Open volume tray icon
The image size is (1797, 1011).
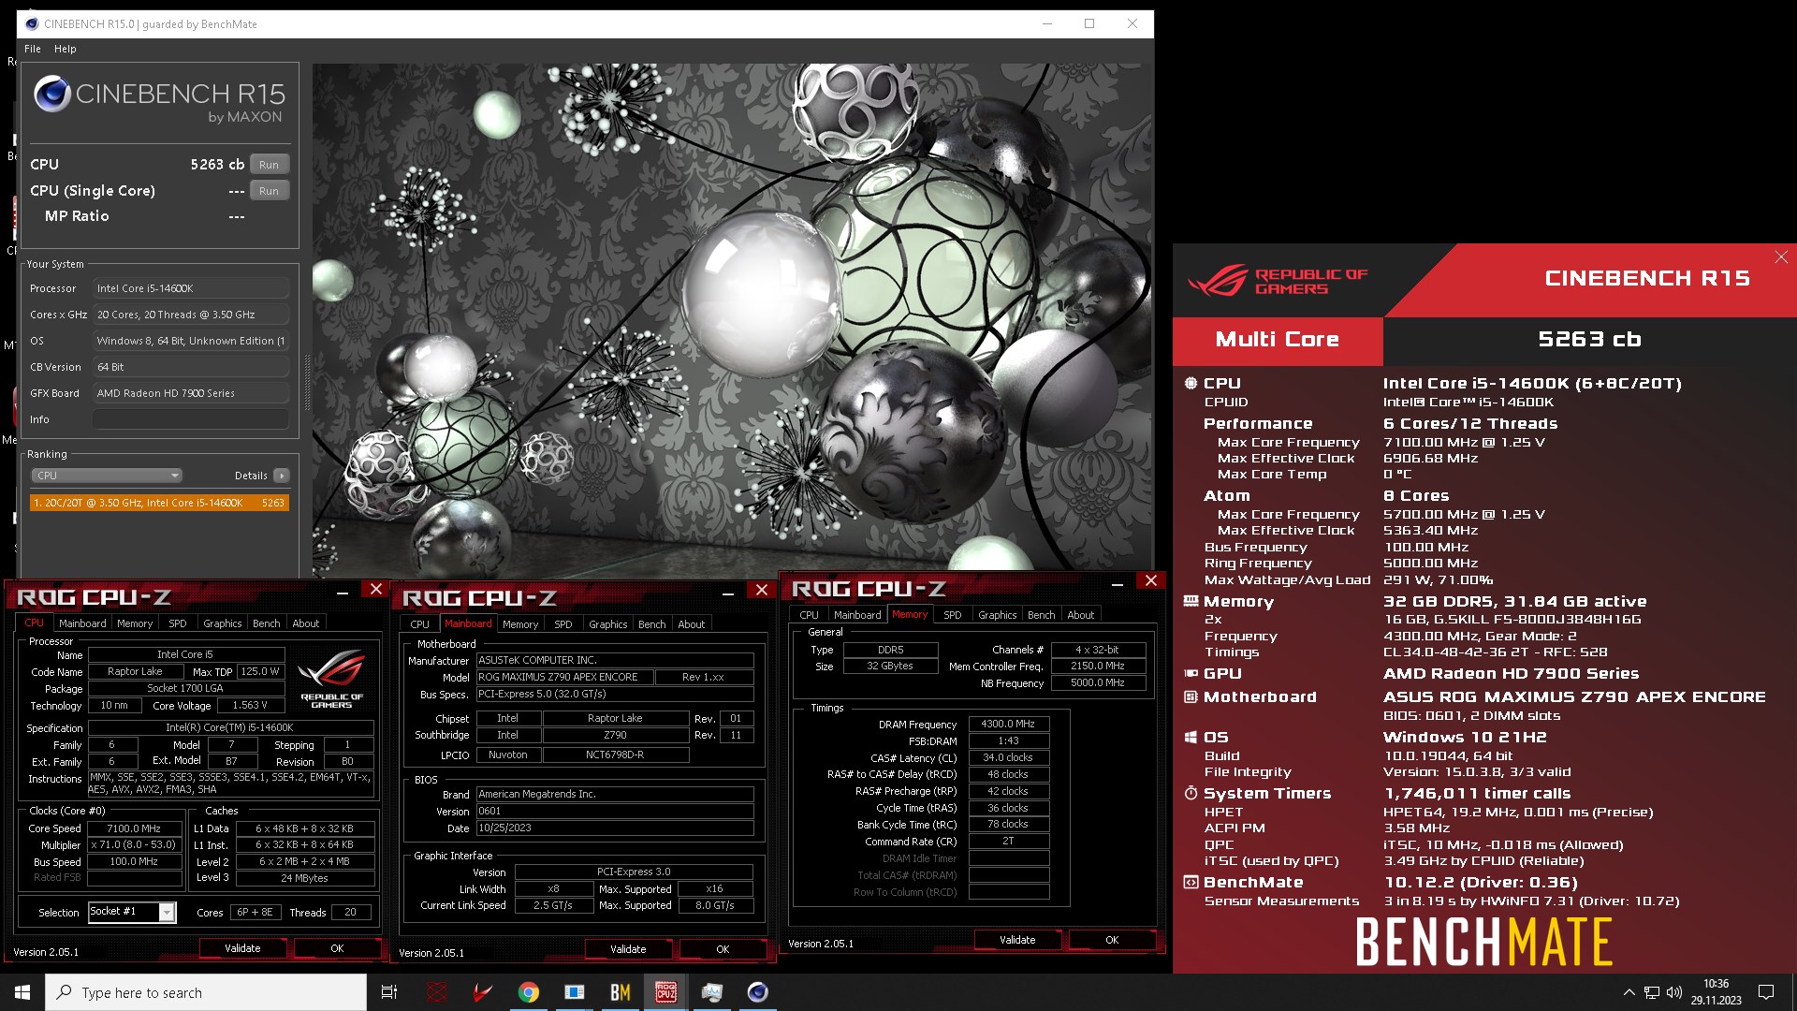pyautogui.click(x=1674, y=992)
